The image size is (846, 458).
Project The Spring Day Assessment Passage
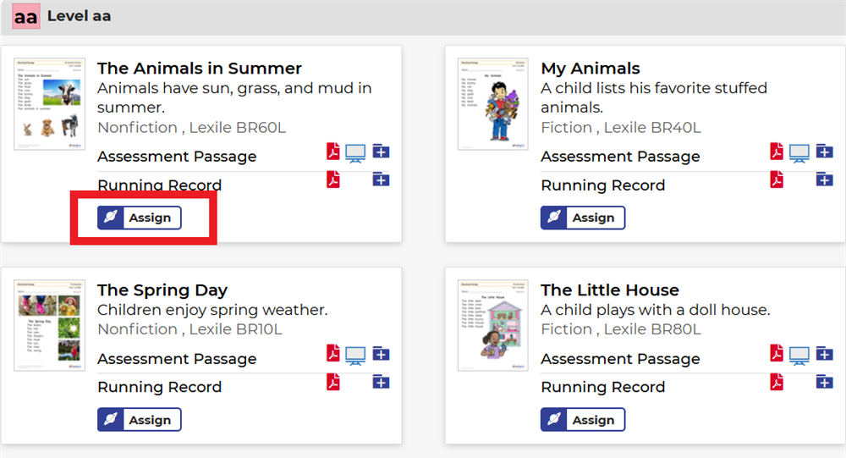coord(355,356)
